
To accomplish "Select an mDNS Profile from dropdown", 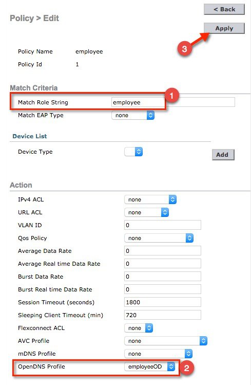I will click(x=158, y=354).
